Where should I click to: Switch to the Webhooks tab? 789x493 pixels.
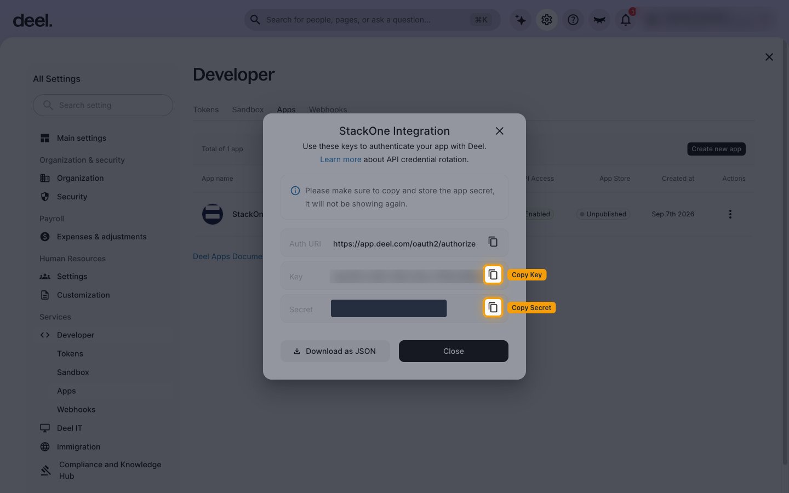tap(328, 110)
